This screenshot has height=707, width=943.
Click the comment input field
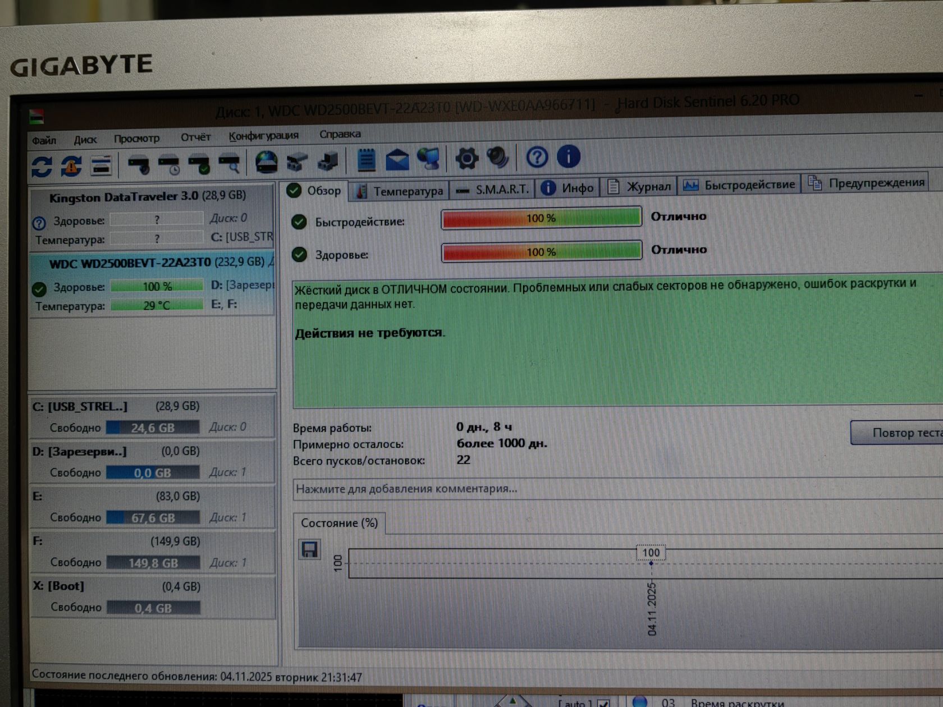pyautogui.click(x=617, y=488)
